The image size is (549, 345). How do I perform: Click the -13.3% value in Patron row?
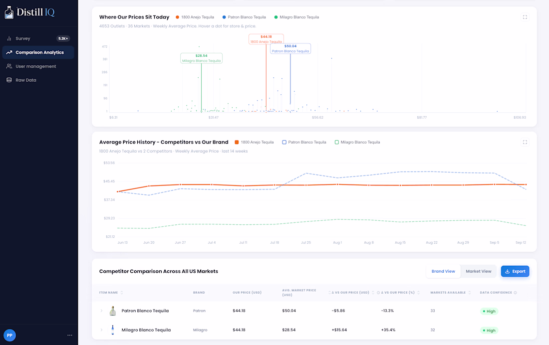pos(387,311)
